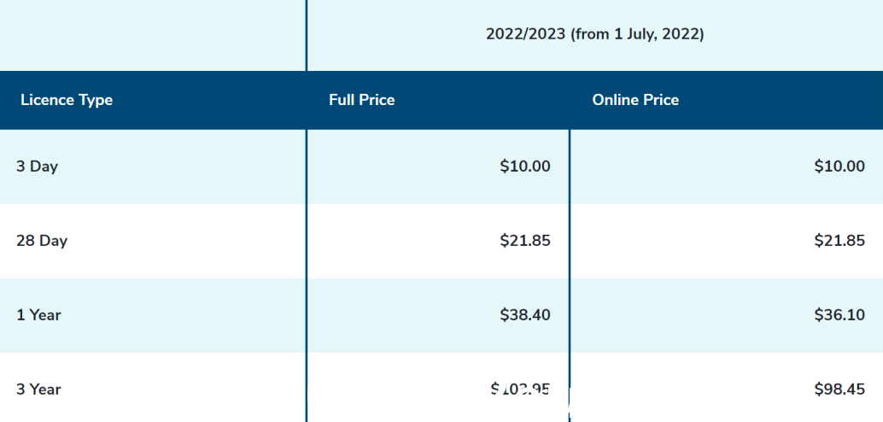Image resolution: width=883 pixels, height=422 pixels.
Task: Click the empty top-left header cell
Action: pos(152,35)
